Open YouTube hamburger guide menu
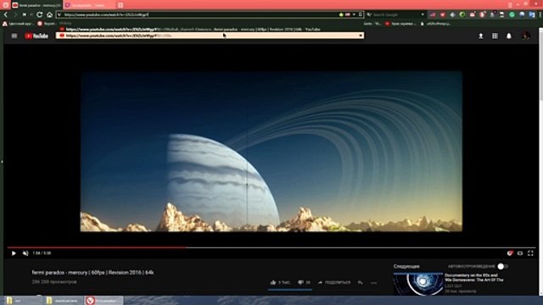Image resolution: width=543 pixels, height=305 pixels. tap(14, 36)
